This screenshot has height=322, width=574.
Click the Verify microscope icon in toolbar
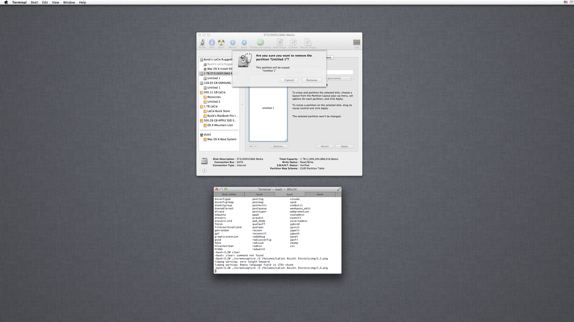(x=202, y=42)
